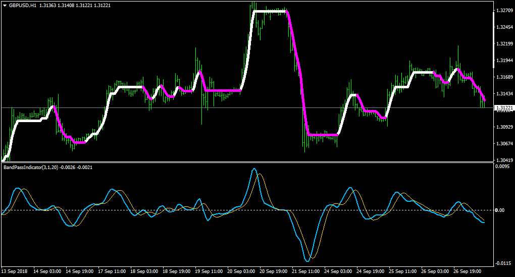
Task: Click the dotted zero line in indicator window
Action: pyautogui.click(x=247, y=210)
